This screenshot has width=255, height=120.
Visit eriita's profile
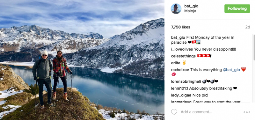coord(176,63)
